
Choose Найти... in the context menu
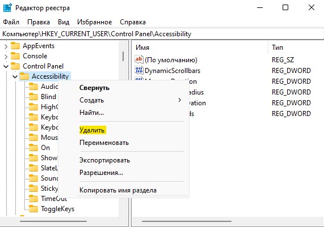[123, 113]
